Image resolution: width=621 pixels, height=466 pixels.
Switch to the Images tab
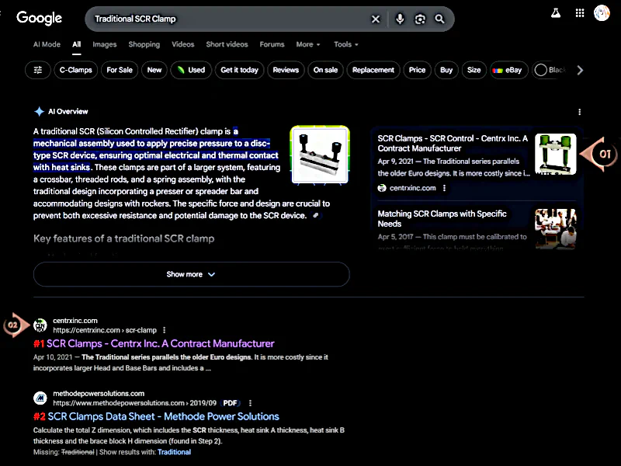pos(105,44)
